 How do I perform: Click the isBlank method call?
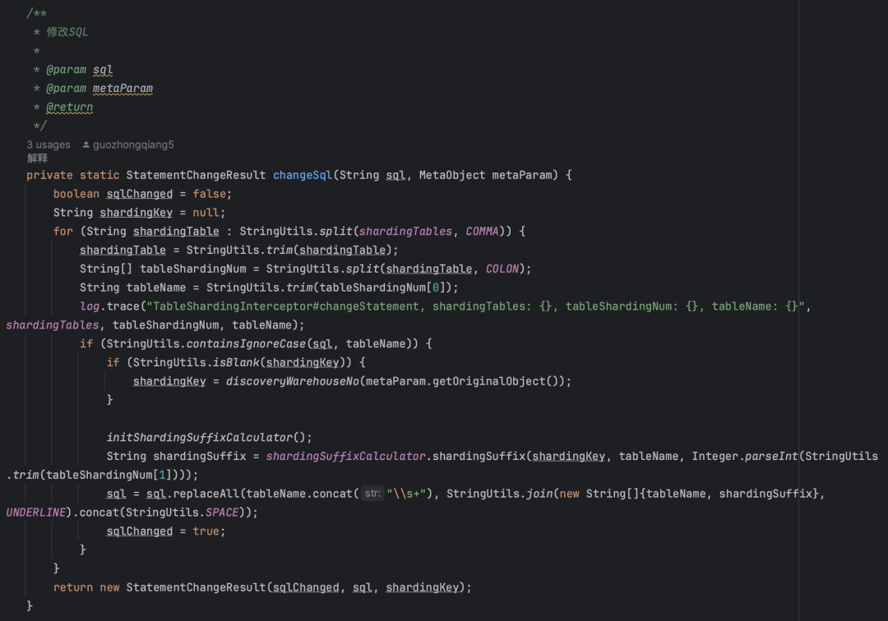click(236, 362)
